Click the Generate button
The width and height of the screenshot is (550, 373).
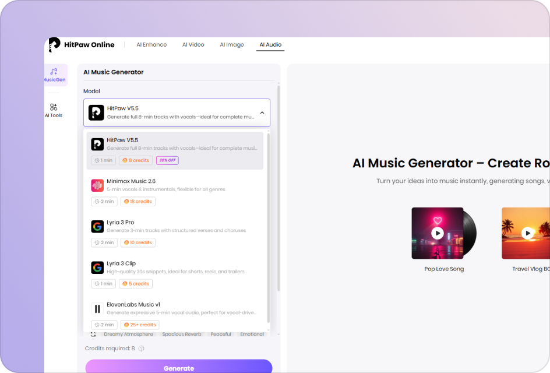[179, 368]
